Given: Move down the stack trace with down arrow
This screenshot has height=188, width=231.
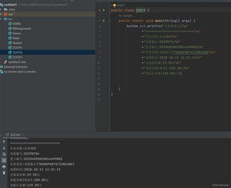Looking at the screenshot, I should tap(4, 148).
